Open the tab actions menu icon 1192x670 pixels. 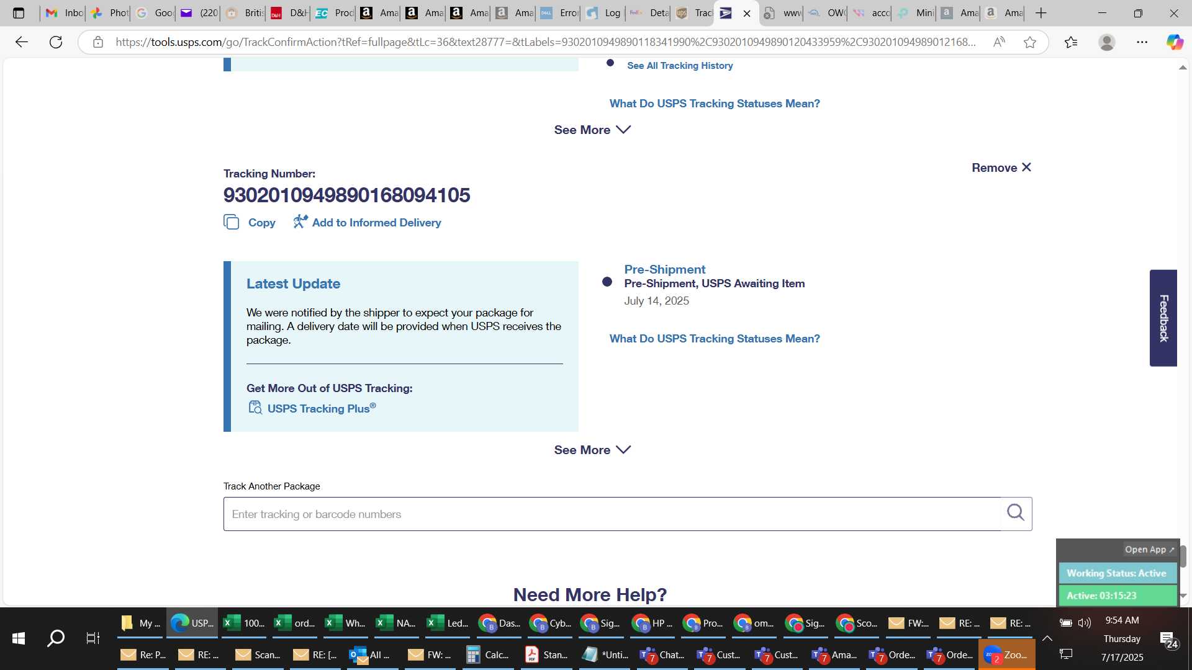pos(19,13)
